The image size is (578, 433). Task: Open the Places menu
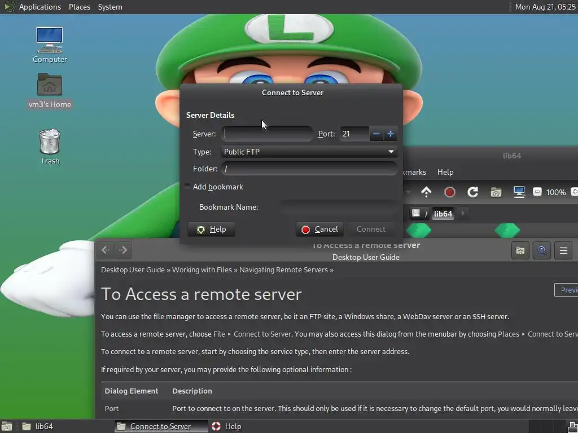(x=80, y=7)
